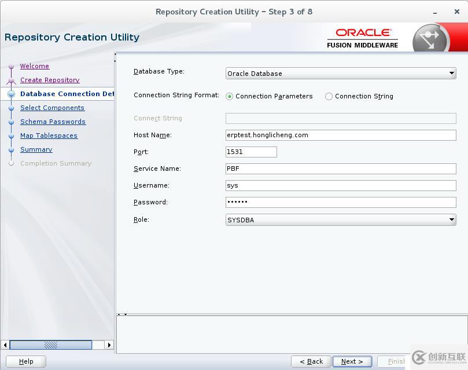Click the Role dropdown arrow icon
This screenshot has width=468, height=370.
(x=451, y=219)
